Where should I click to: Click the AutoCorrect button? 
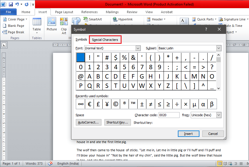(x=89, y=122)
